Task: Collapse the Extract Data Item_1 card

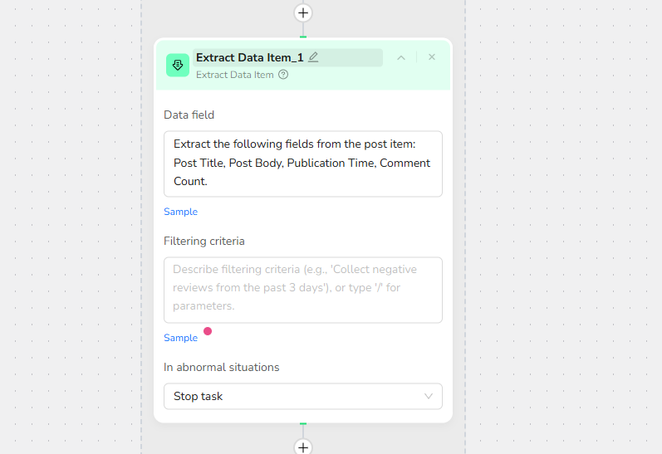Action: (401, 57)
